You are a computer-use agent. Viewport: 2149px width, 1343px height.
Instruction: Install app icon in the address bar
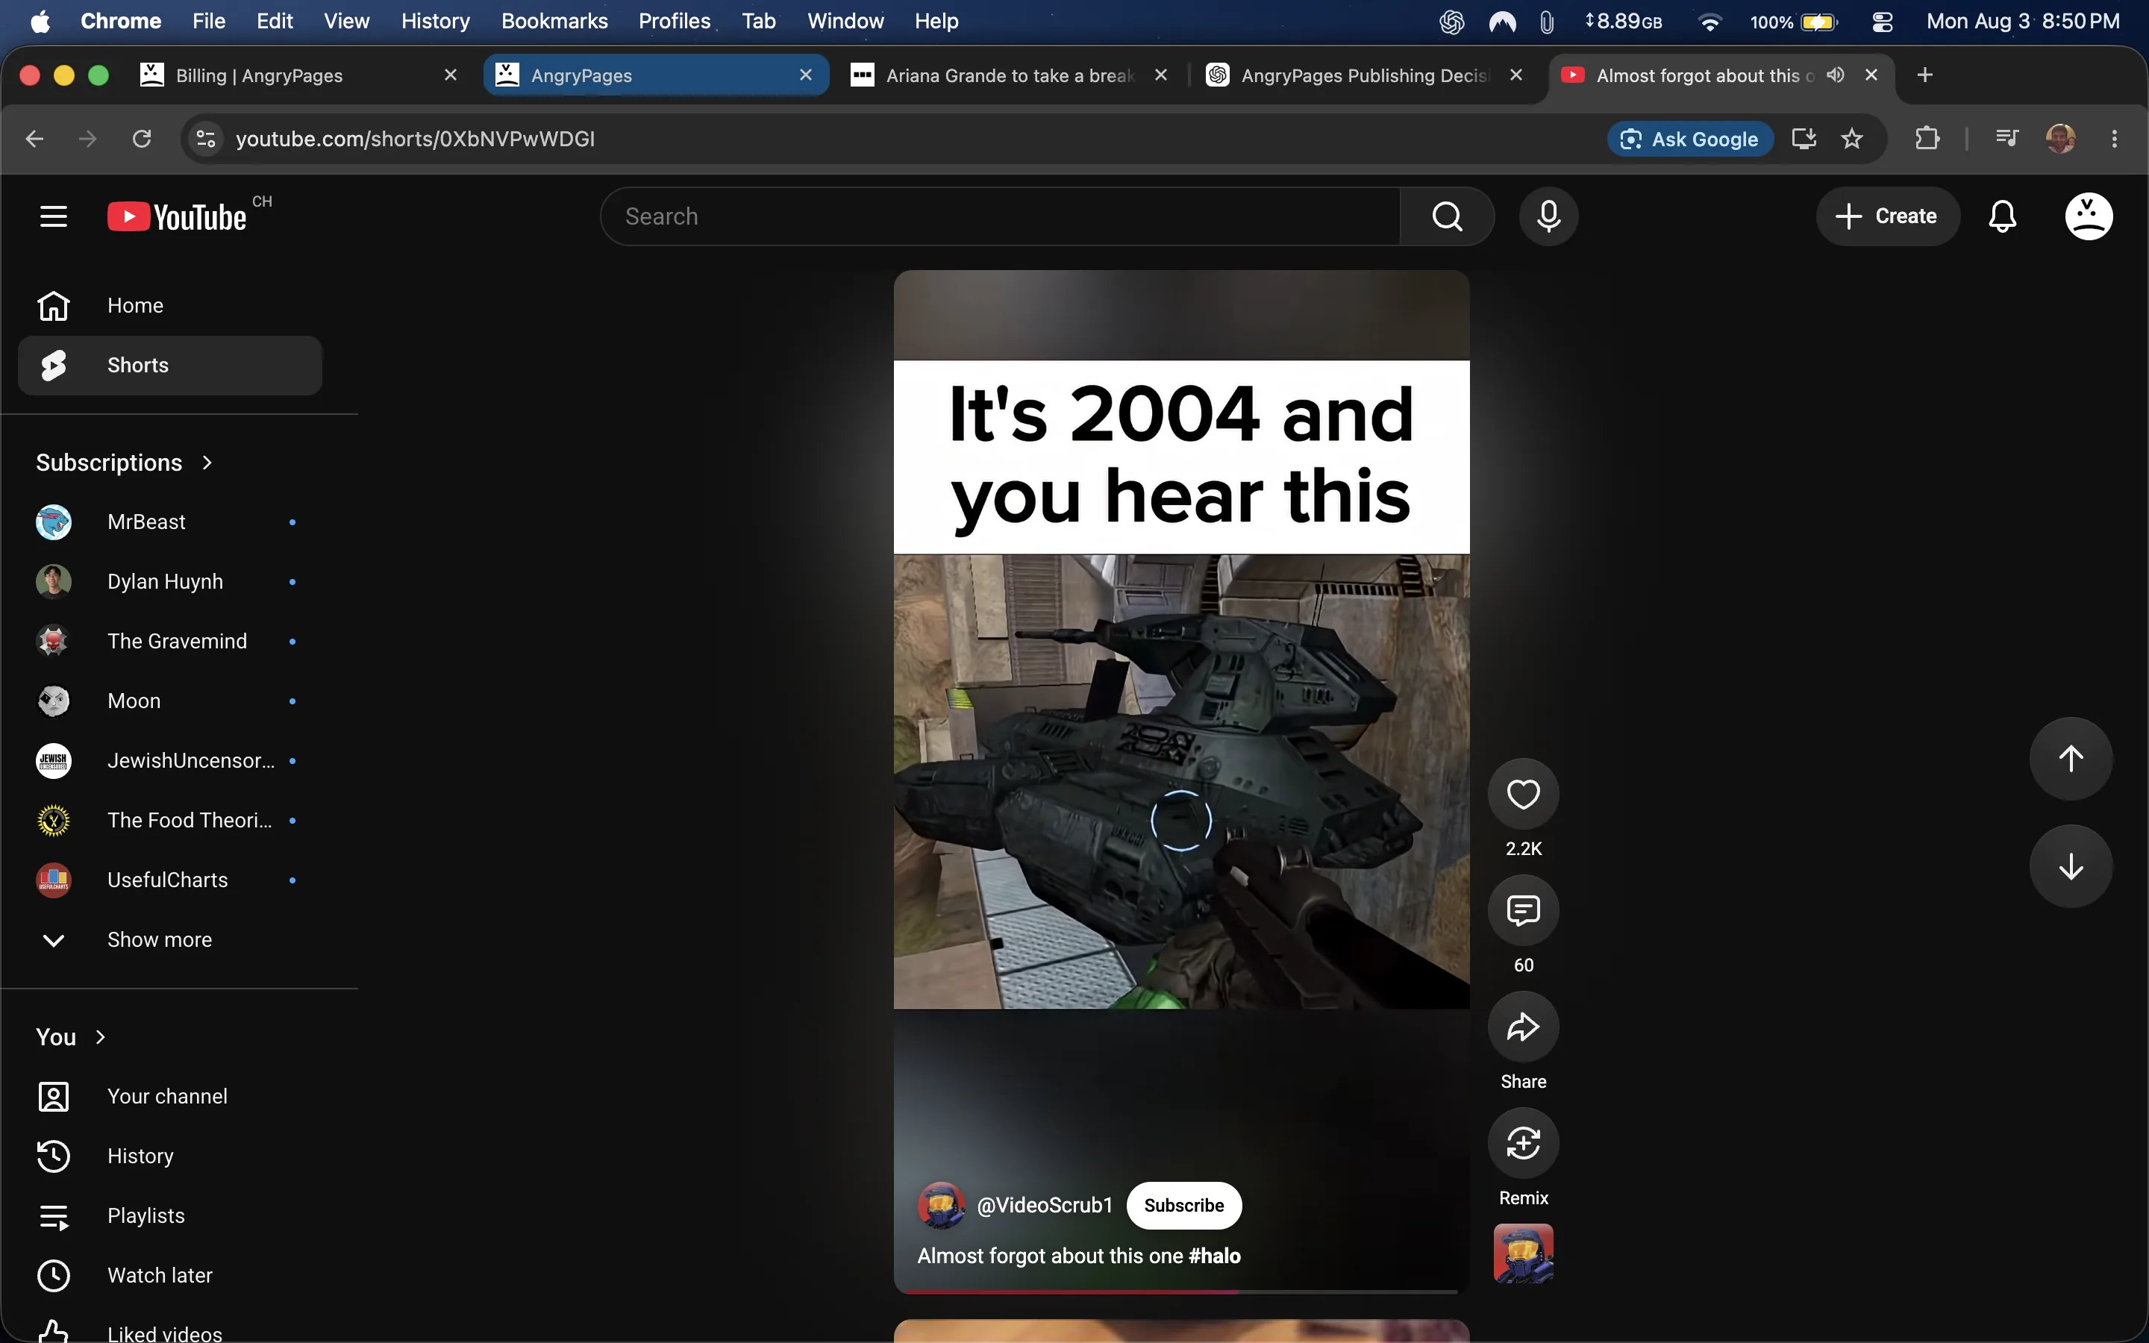1804,139
